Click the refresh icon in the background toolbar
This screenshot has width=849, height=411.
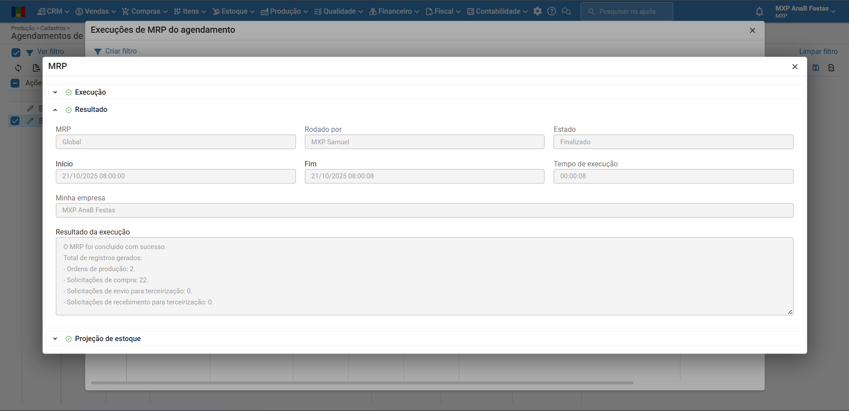coord(18,68)
